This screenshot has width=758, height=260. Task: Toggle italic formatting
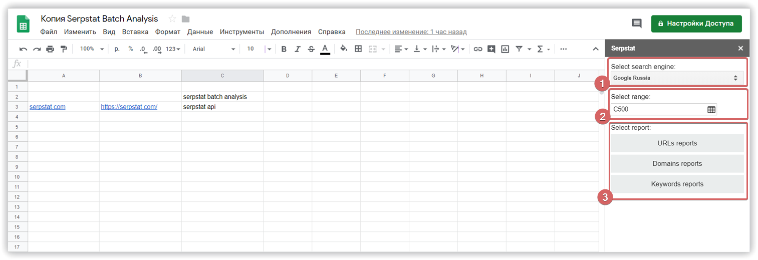[x=297, y=49]
